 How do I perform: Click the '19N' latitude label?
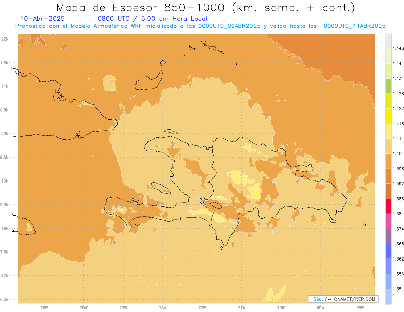[x=5, y=181]
